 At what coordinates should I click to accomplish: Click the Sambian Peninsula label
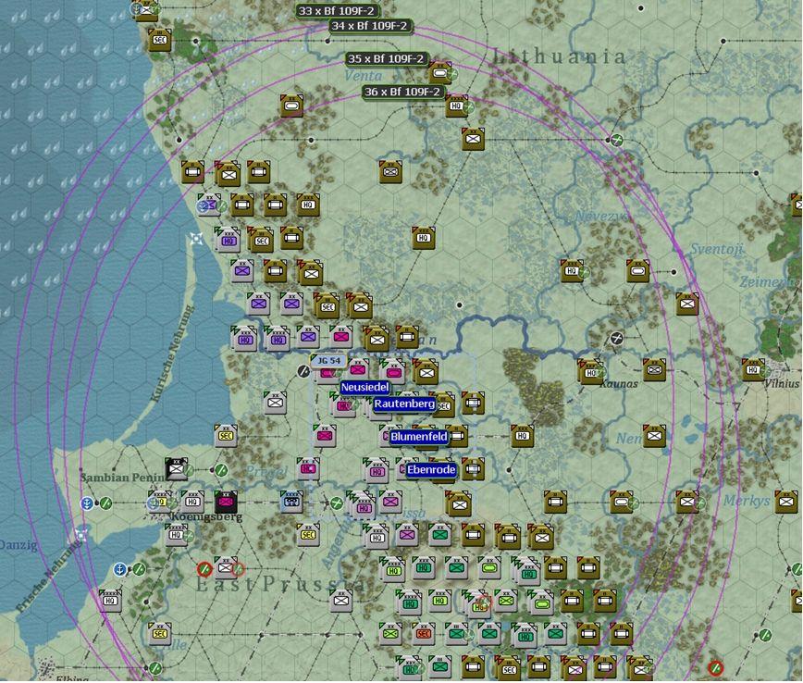point(123,478)
